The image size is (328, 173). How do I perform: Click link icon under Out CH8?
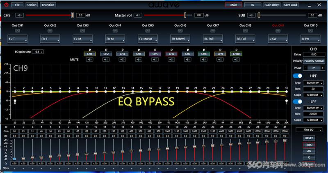[x=245, y=31]
